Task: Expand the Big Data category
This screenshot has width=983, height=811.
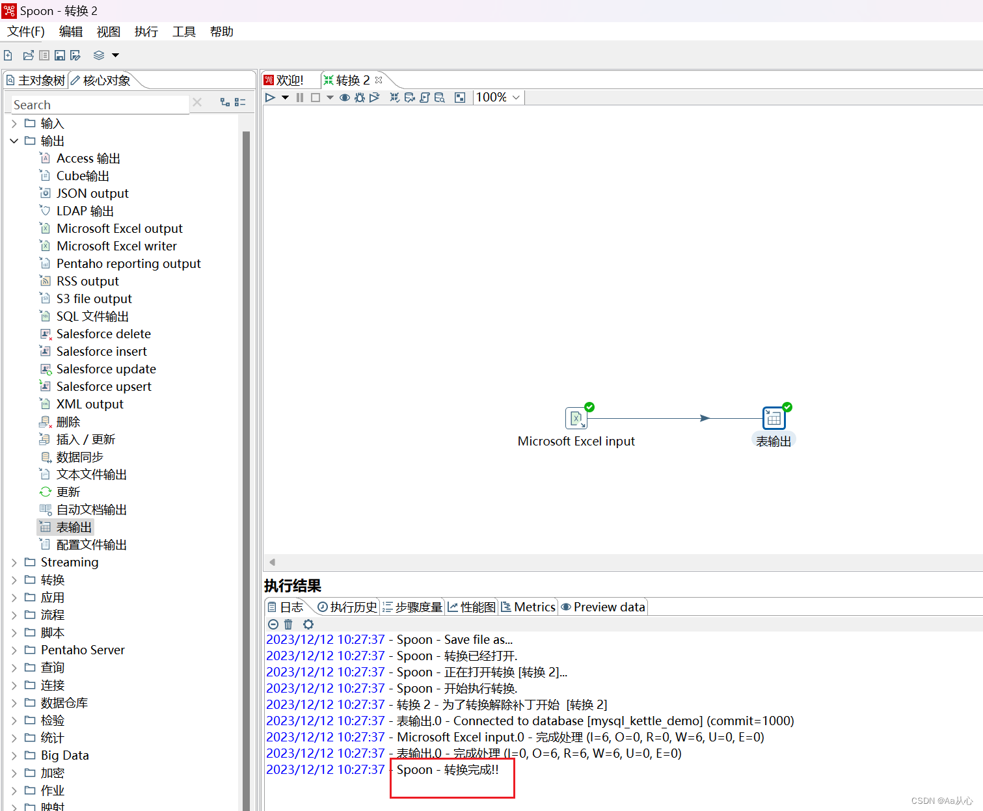Action: tap(14, 755)
